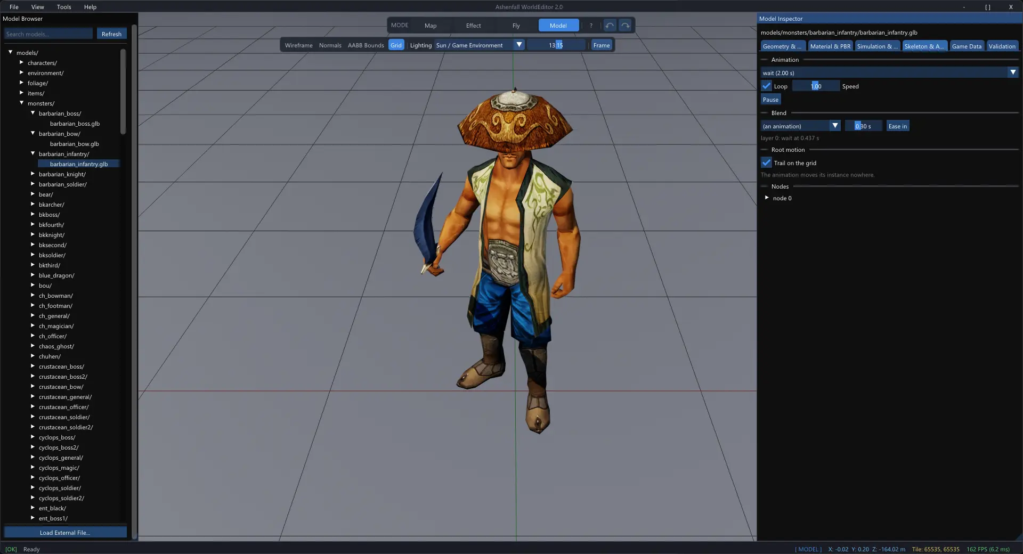This screenshot has height=554, width=1023.
Task: Open the Material & PBR tab
Action: coord(830,46)
